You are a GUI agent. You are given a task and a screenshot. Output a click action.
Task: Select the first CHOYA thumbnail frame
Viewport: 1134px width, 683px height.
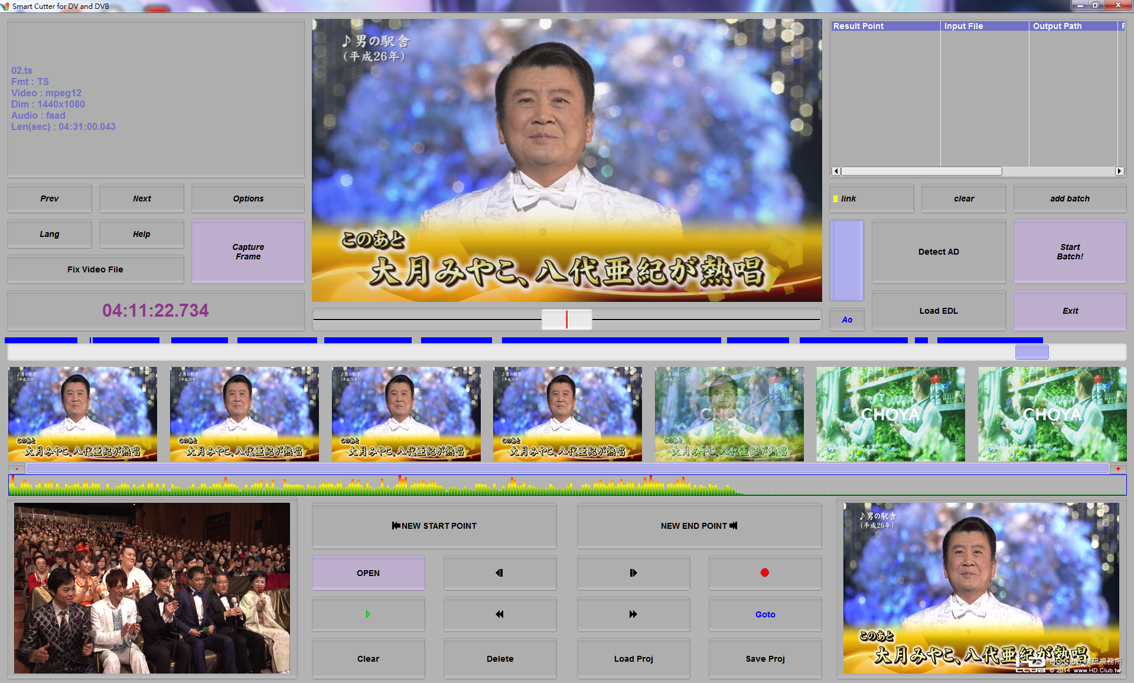coord(890,414)
